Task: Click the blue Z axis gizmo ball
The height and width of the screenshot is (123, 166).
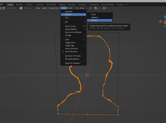Action: 165,17
